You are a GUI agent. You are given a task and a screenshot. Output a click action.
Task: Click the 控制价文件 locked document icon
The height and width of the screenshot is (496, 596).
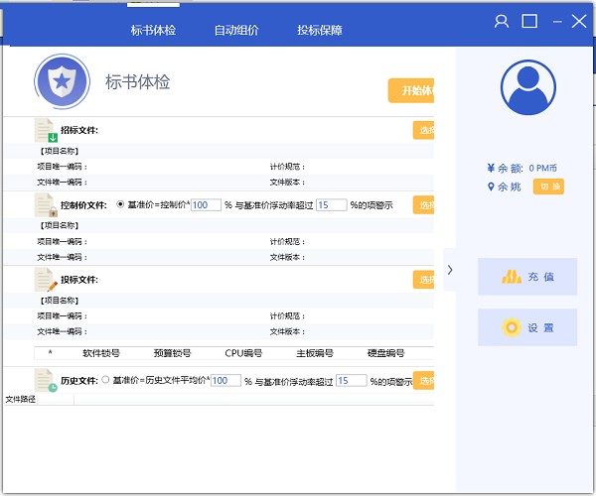(46, 204)
